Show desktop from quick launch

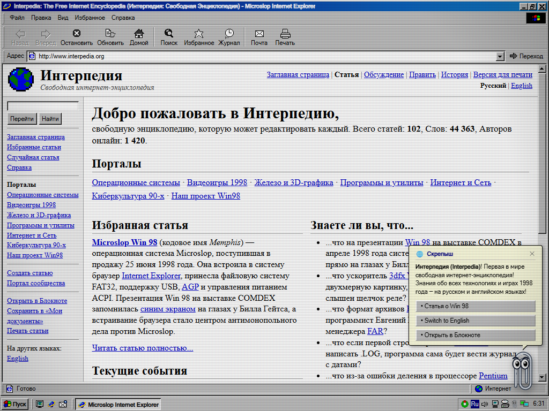coord(40,405)
